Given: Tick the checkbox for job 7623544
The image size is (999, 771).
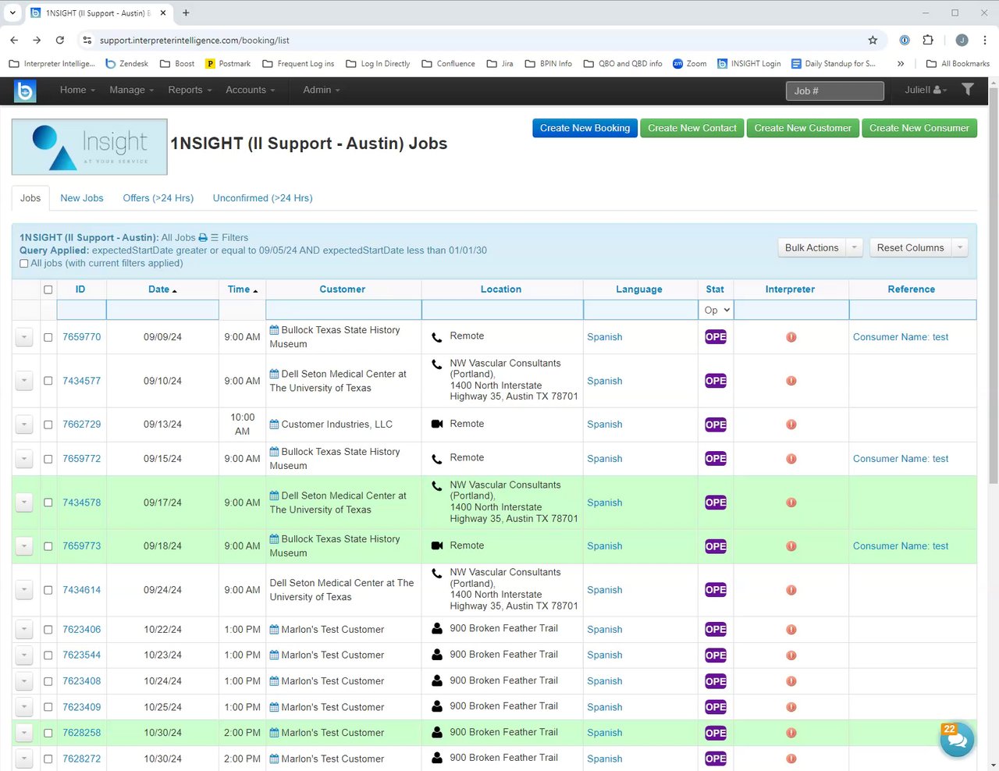Looking at the screenshot, I should (x=48, y=656).
